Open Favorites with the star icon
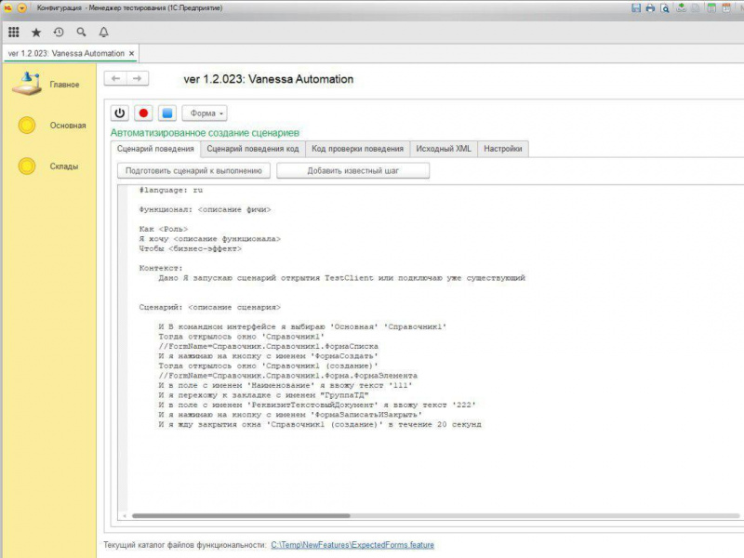The width and height of the screenshot is (744, 558). (x=36, y=32)
